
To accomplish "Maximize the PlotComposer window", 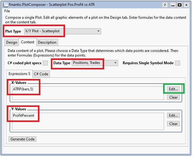I will [179, 5].
